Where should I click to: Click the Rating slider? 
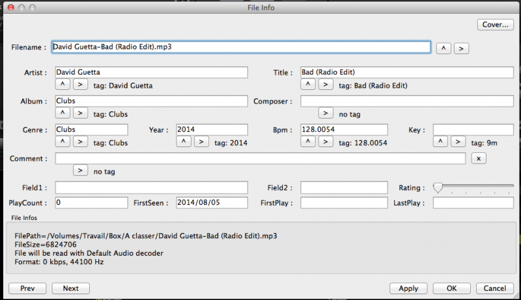click(474, 188)
